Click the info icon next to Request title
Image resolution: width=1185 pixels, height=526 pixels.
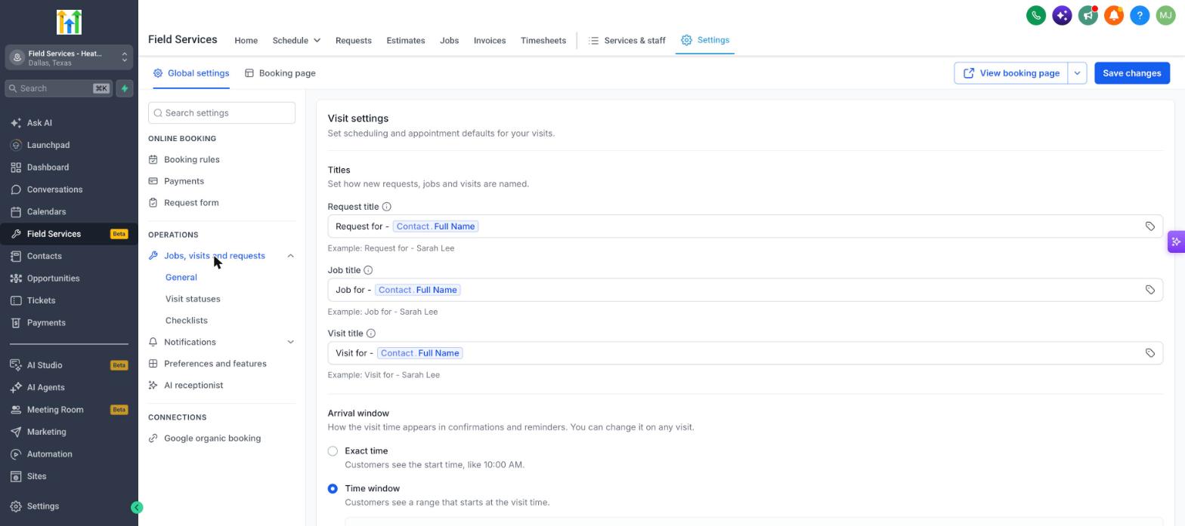(386, 207)
